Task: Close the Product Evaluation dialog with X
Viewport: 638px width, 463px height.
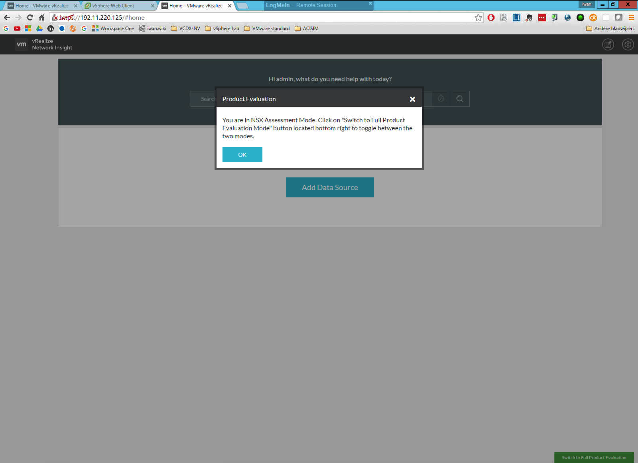Action: [412, 99]
